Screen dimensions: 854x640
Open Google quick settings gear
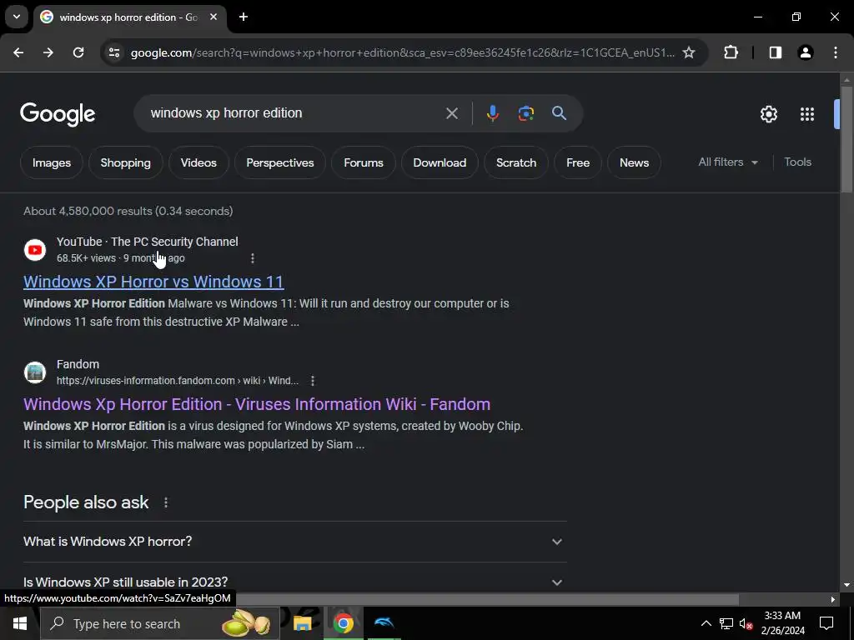coord(768,114)
